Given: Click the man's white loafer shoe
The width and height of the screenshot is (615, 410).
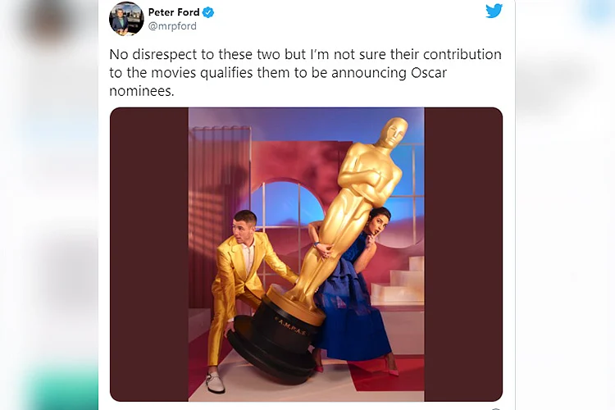Looking at the screenshot, I should [x=216, y=383].
